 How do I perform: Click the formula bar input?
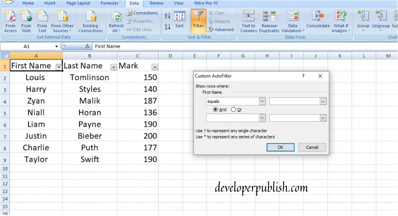(x=245, y=46)
